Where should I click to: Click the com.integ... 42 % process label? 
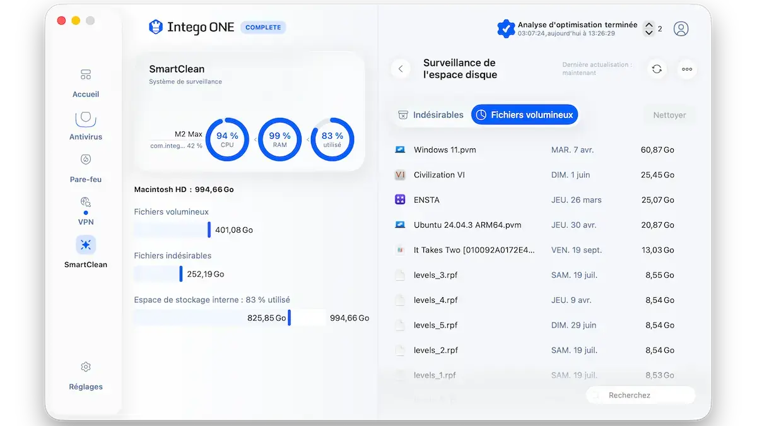(x=176, y=146)
